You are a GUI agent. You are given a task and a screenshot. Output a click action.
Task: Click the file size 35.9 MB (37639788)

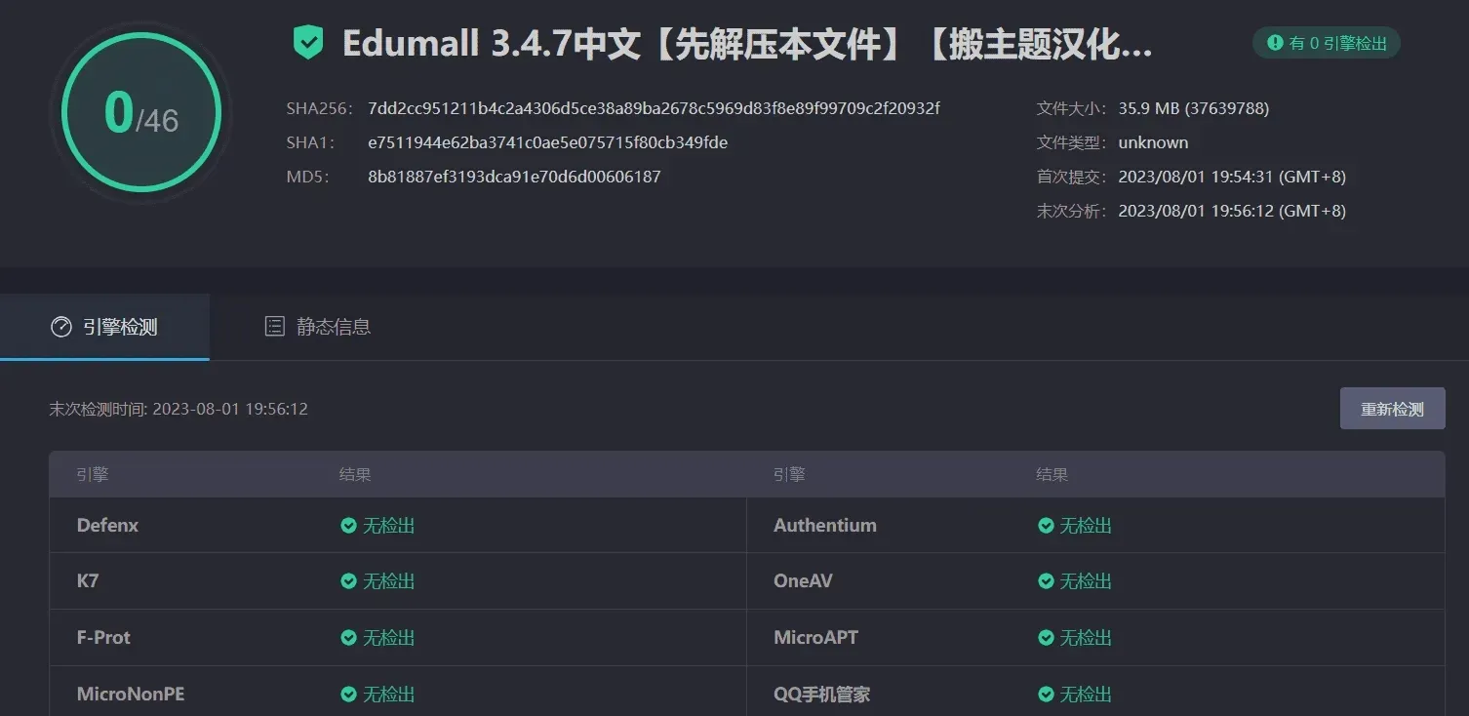(1193, 108)
